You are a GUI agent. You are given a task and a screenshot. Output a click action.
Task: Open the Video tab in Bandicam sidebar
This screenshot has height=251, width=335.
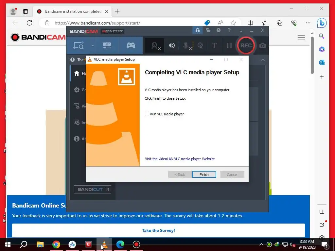pos(78,106)
